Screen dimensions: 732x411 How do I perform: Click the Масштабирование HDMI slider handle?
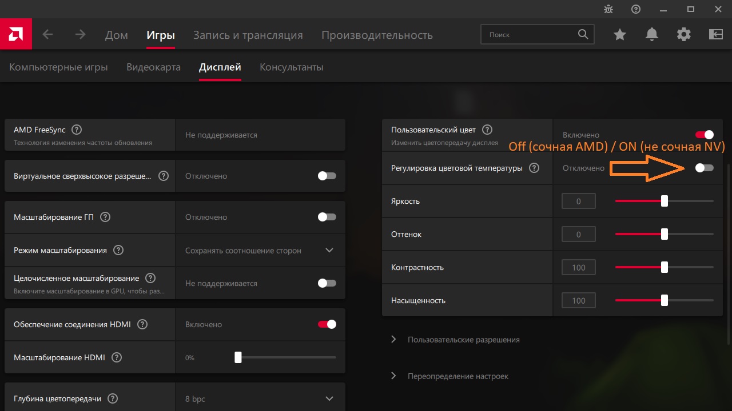click(238, 357)
